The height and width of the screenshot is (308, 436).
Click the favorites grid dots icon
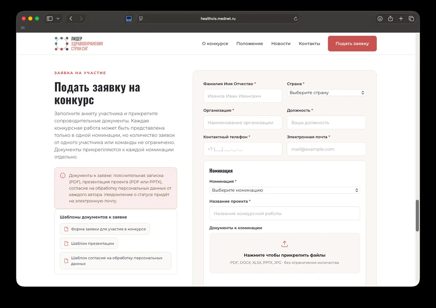23,28
